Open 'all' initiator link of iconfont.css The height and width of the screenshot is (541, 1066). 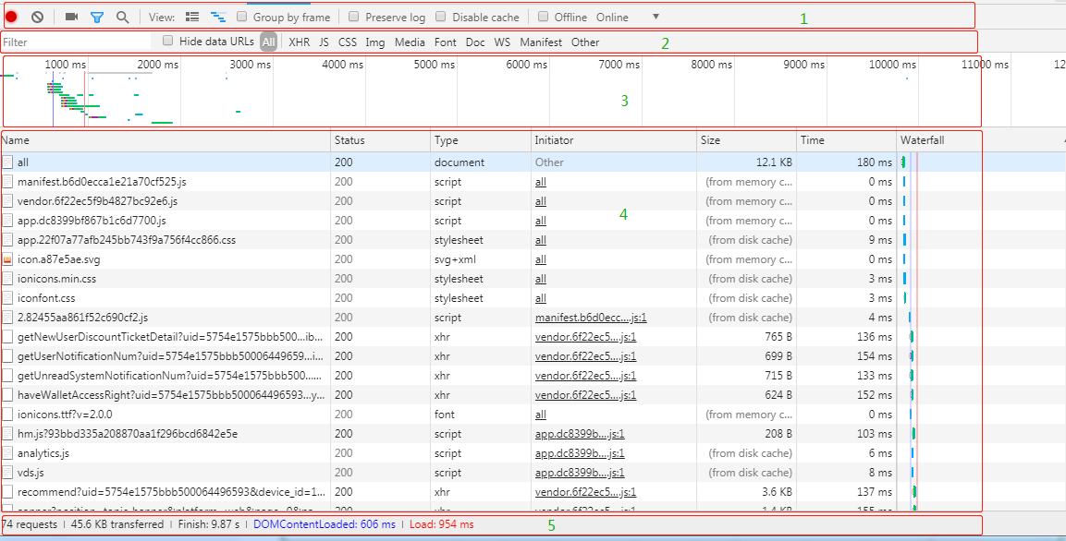[541, 298]
